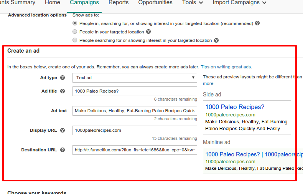Select 'People searching for or showing interest' radio
Viewport: 303px width, 194px height.
(75, 40)
